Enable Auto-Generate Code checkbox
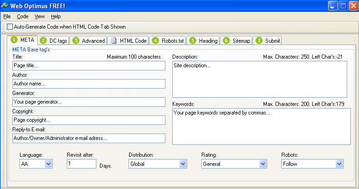The height and width of the screenshot is (189, 359). tap(10, 27)
